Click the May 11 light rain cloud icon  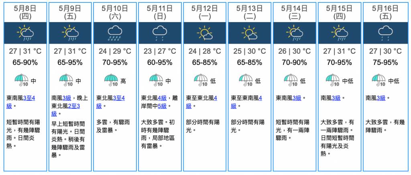160,33
